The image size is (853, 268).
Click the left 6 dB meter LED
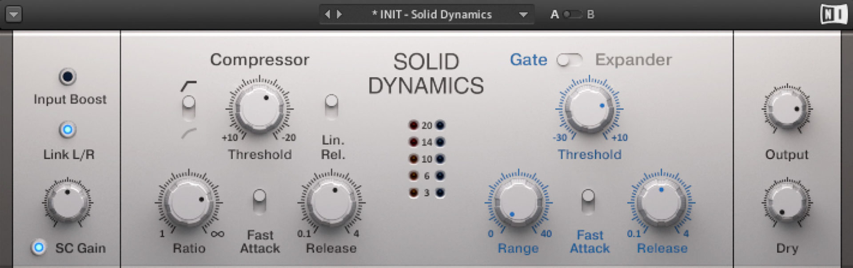[414, 176]
